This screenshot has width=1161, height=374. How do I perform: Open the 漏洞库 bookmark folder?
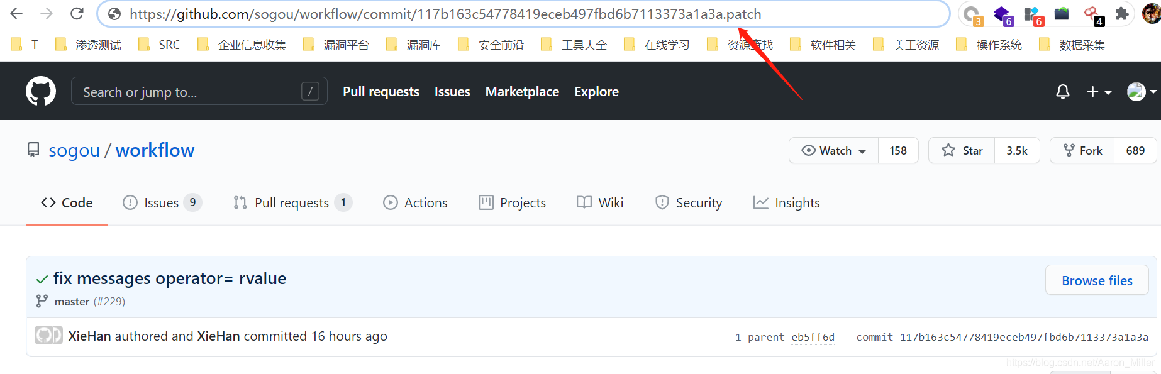[413, 45]
